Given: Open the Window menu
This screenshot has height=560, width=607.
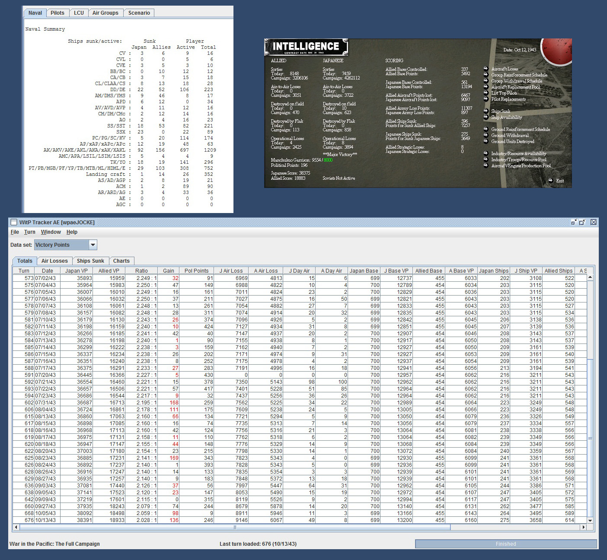Looking at the screenshot, I should pyautogui.click(x=51, y=232).
